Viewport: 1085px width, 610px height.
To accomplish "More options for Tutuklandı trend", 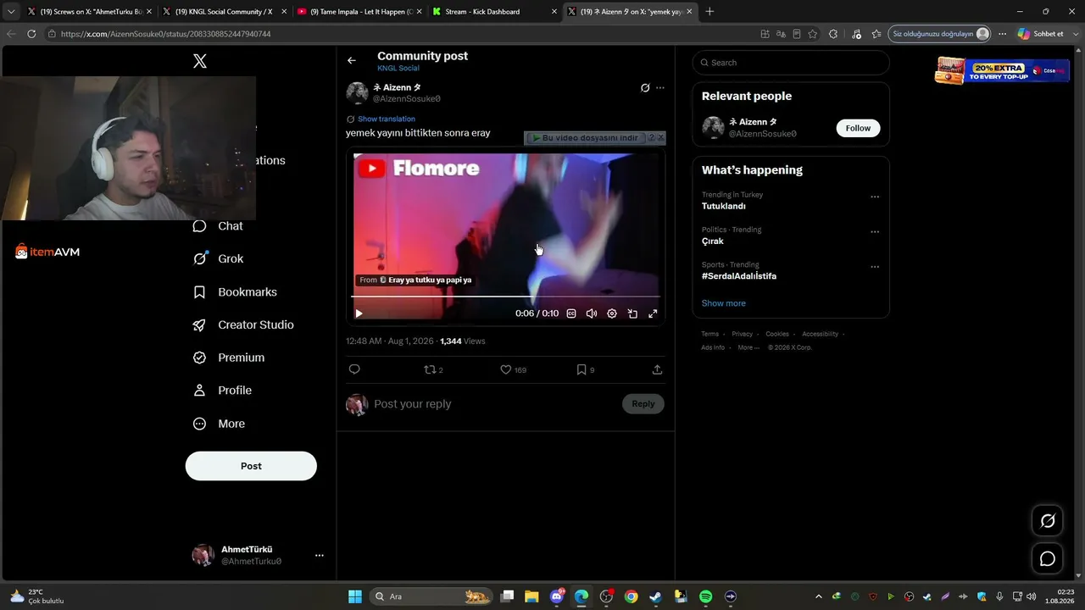I will pos(875,197).
